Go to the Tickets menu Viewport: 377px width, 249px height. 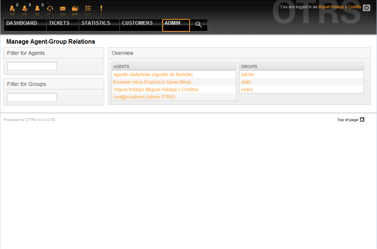59,23
